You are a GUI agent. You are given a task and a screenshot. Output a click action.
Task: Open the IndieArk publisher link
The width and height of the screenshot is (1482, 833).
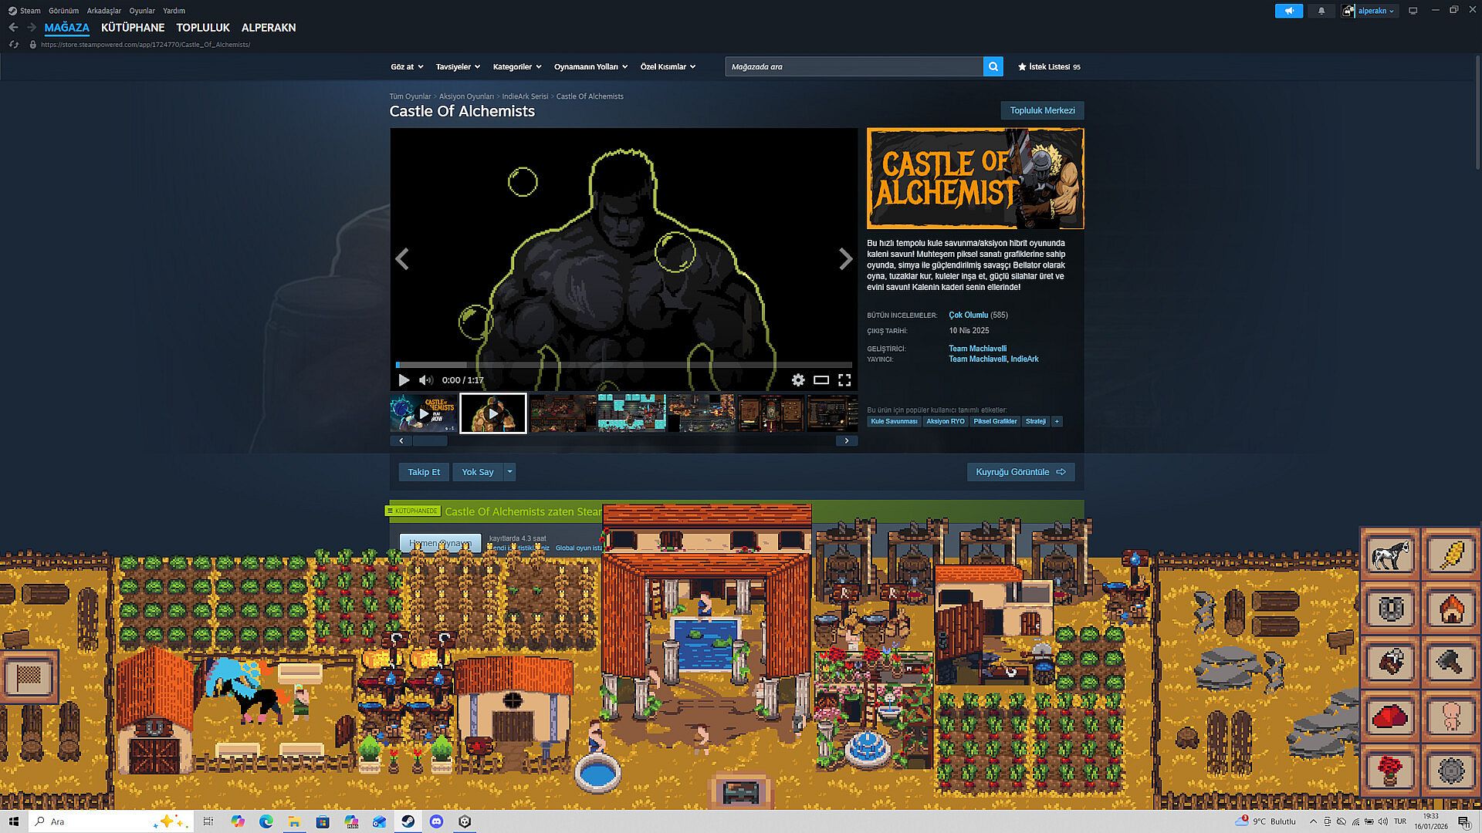click(1024, 359)
